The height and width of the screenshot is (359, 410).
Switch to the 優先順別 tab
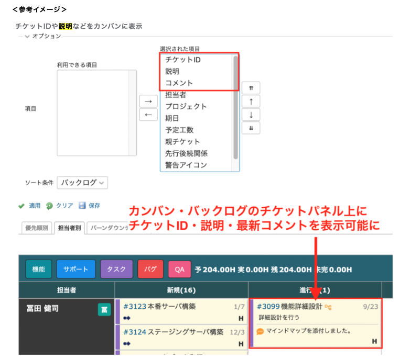(x=36, y=228)
